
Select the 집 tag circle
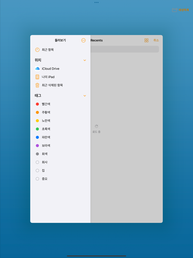coord(37,170)
